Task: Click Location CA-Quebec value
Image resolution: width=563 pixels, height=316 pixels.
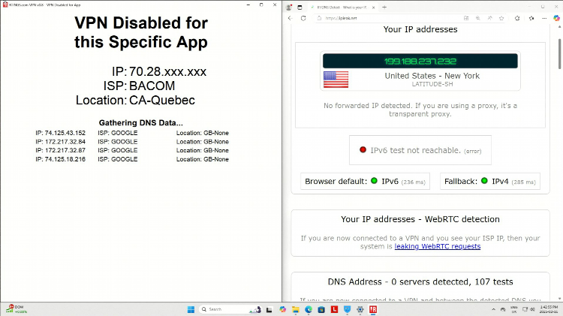Action: (x=162, y=100)
